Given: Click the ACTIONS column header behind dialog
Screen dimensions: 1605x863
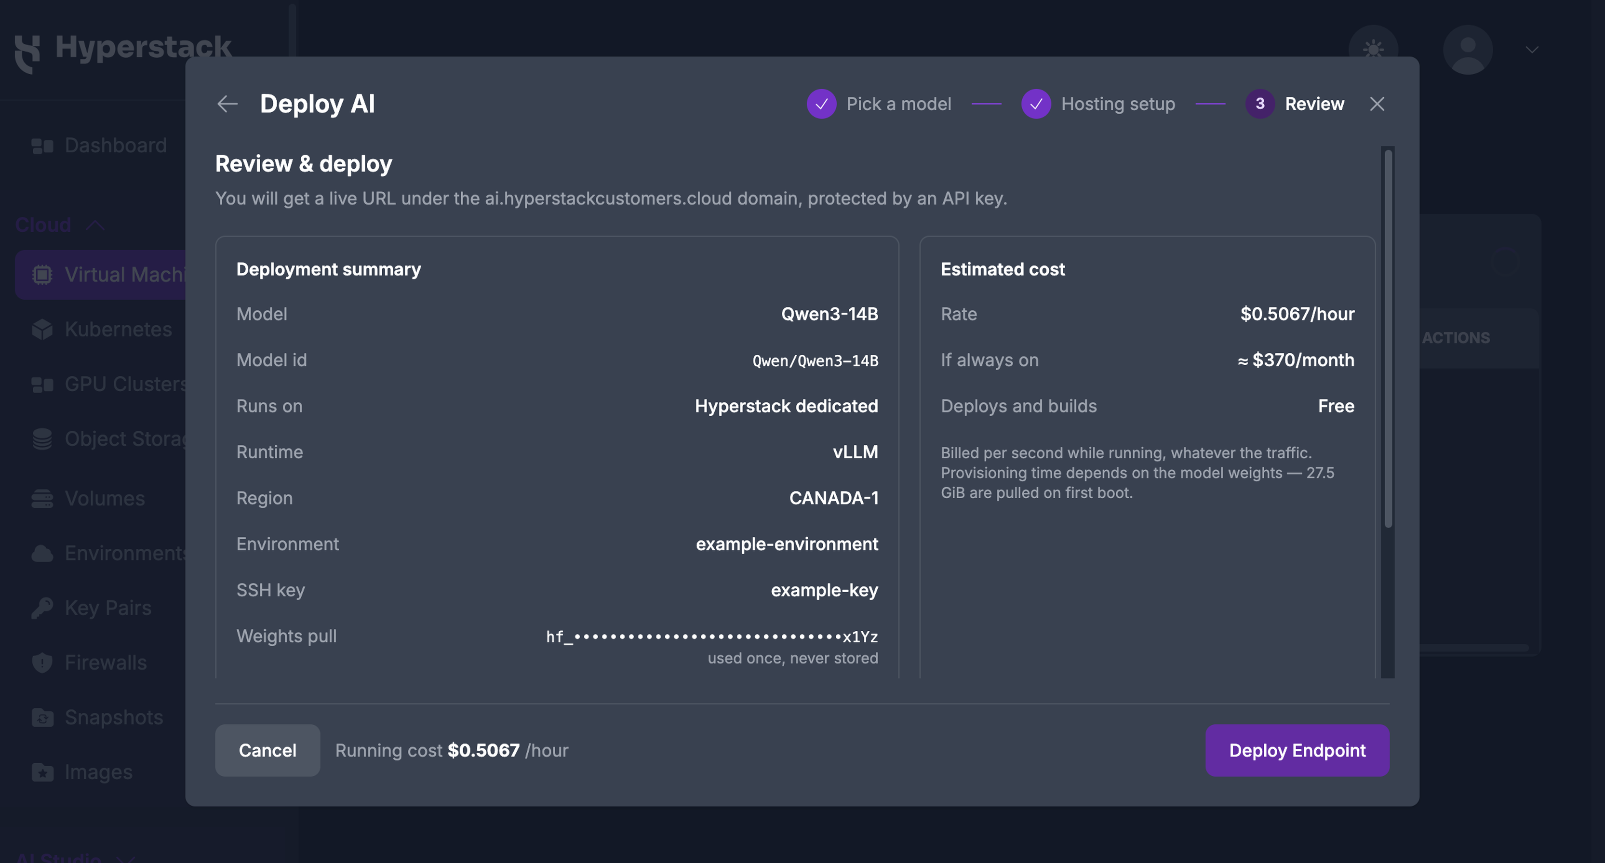Looking at the screenshot, I should (1456, 338).
